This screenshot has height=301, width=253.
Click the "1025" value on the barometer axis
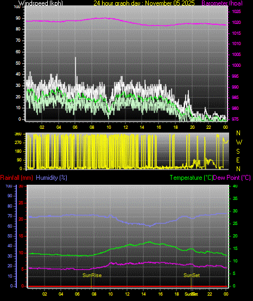[236, 11]
